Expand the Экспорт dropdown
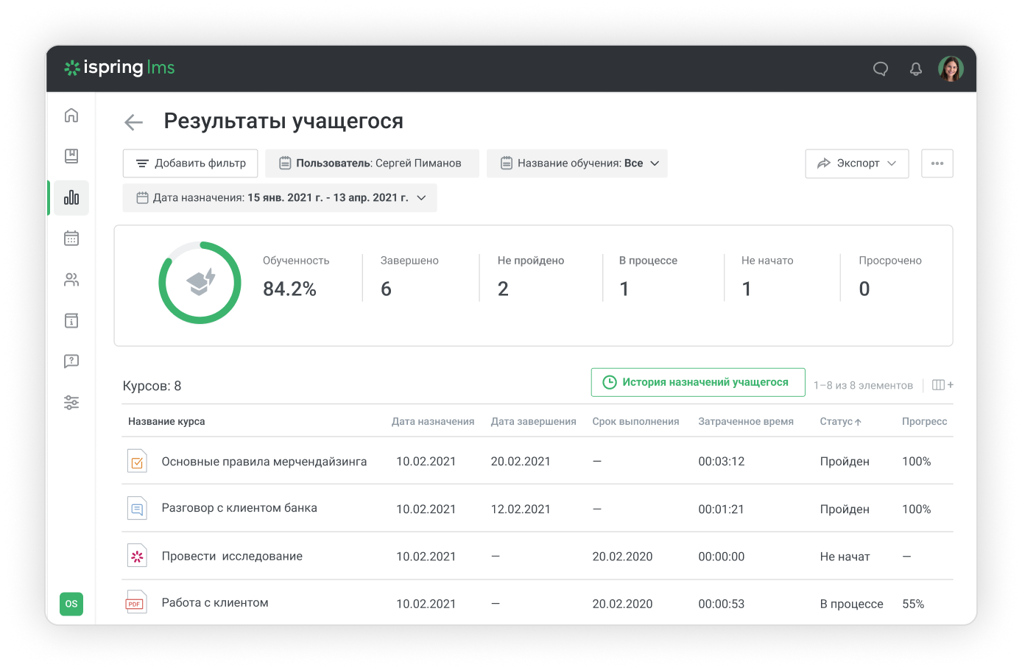The height and width of the screenshot is (670, 1022). [856, 163]
